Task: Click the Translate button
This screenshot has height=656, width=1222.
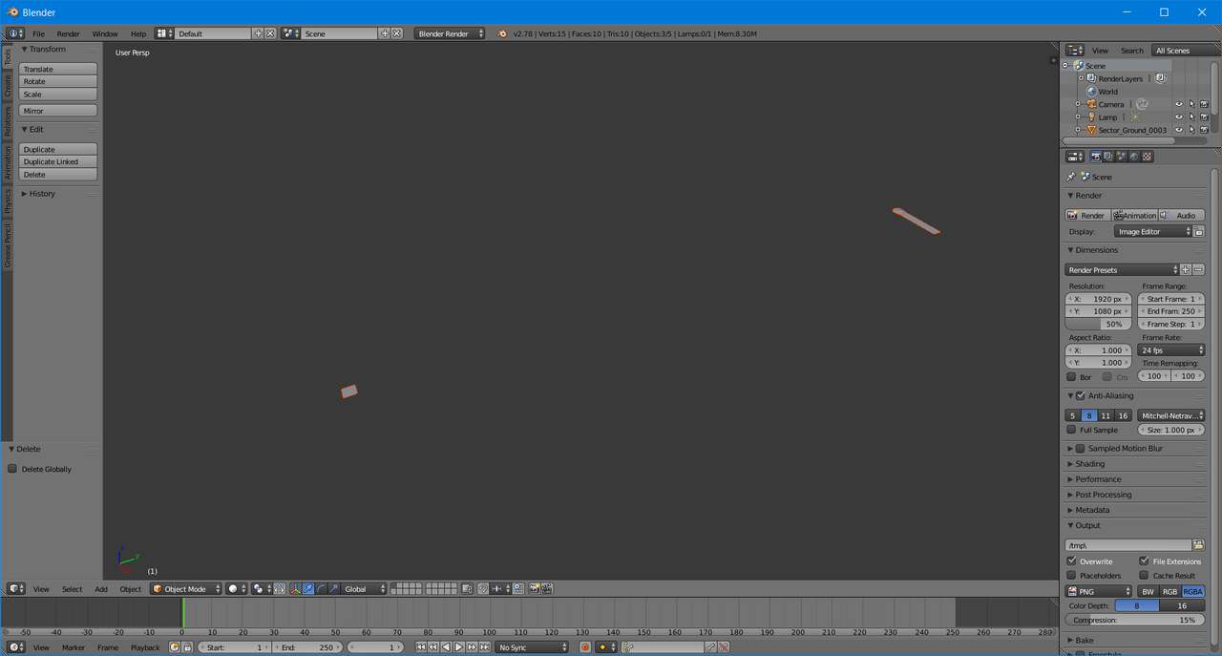Action: (58, 69)
